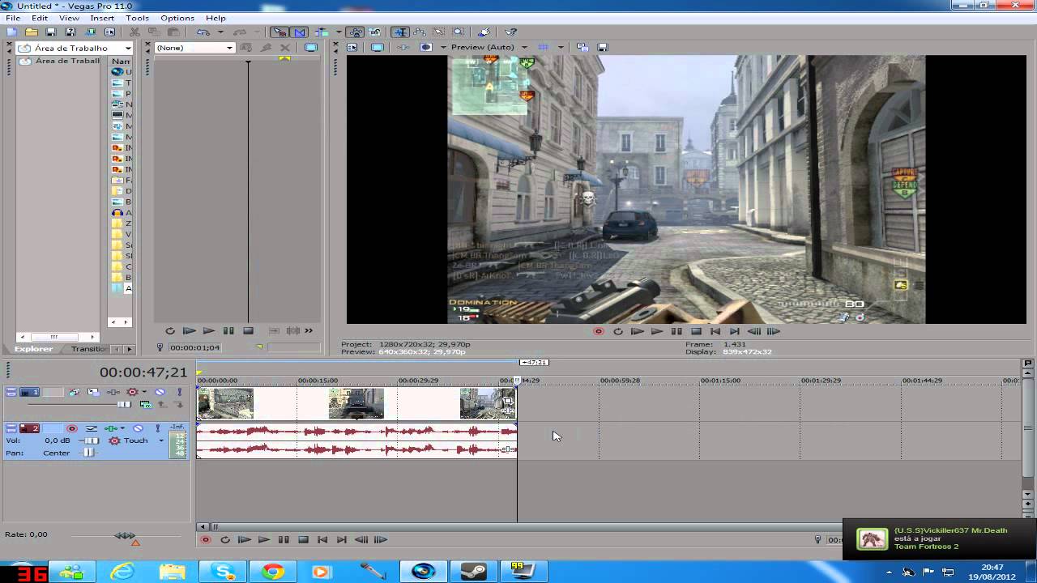Open Project Video Properties in the preview toolbar
This screenshot has height=583, width=1037.
[x=352, y=47]
